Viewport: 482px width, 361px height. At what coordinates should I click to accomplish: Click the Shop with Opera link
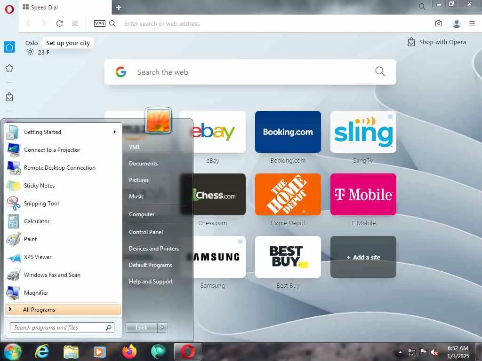click(x=436, y=42)
